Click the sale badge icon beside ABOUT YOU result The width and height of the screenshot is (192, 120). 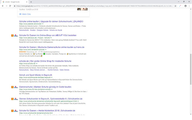[x=16, y=35]
